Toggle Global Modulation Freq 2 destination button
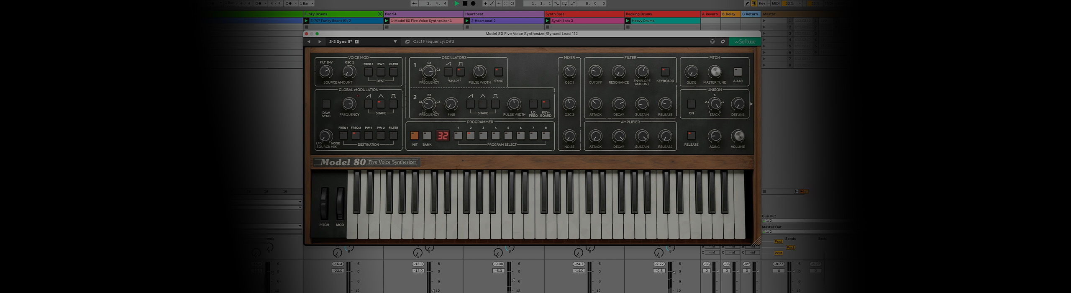This screenshot has width=1071, height=293. 356,136
